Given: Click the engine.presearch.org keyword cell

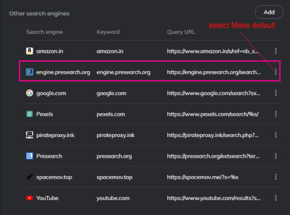Looking at the screenshot, I should tap(123, 72).
